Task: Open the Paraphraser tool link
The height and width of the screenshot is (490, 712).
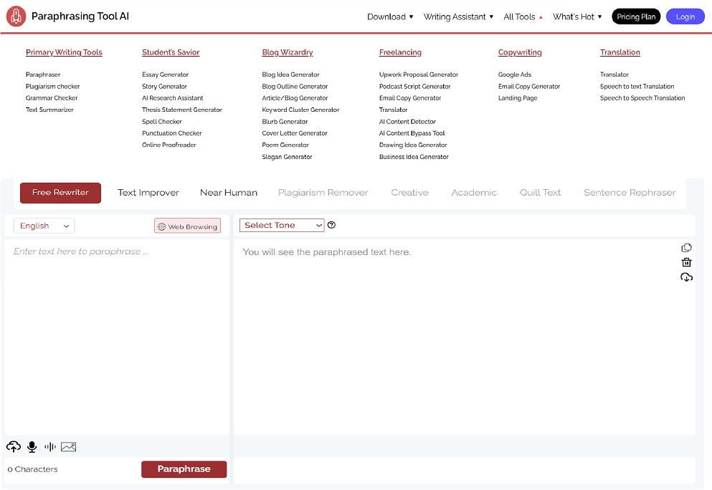Action: click(43, 75)
